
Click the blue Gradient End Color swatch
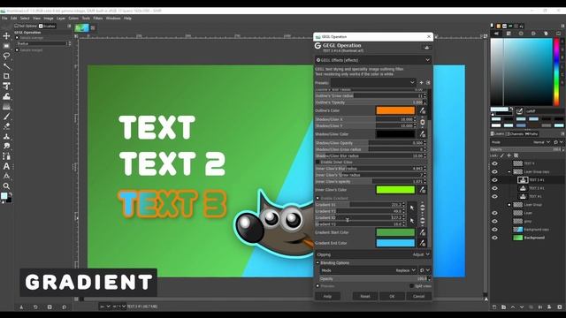coord(395,243)
